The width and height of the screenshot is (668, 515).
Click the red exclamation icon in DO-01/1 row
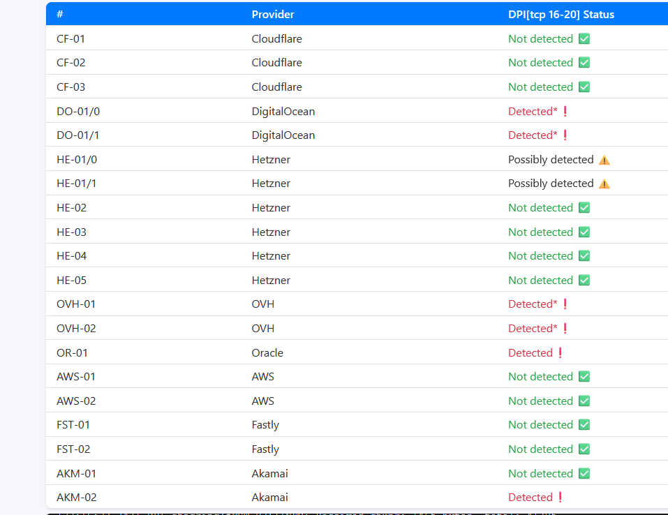(565, 135)
